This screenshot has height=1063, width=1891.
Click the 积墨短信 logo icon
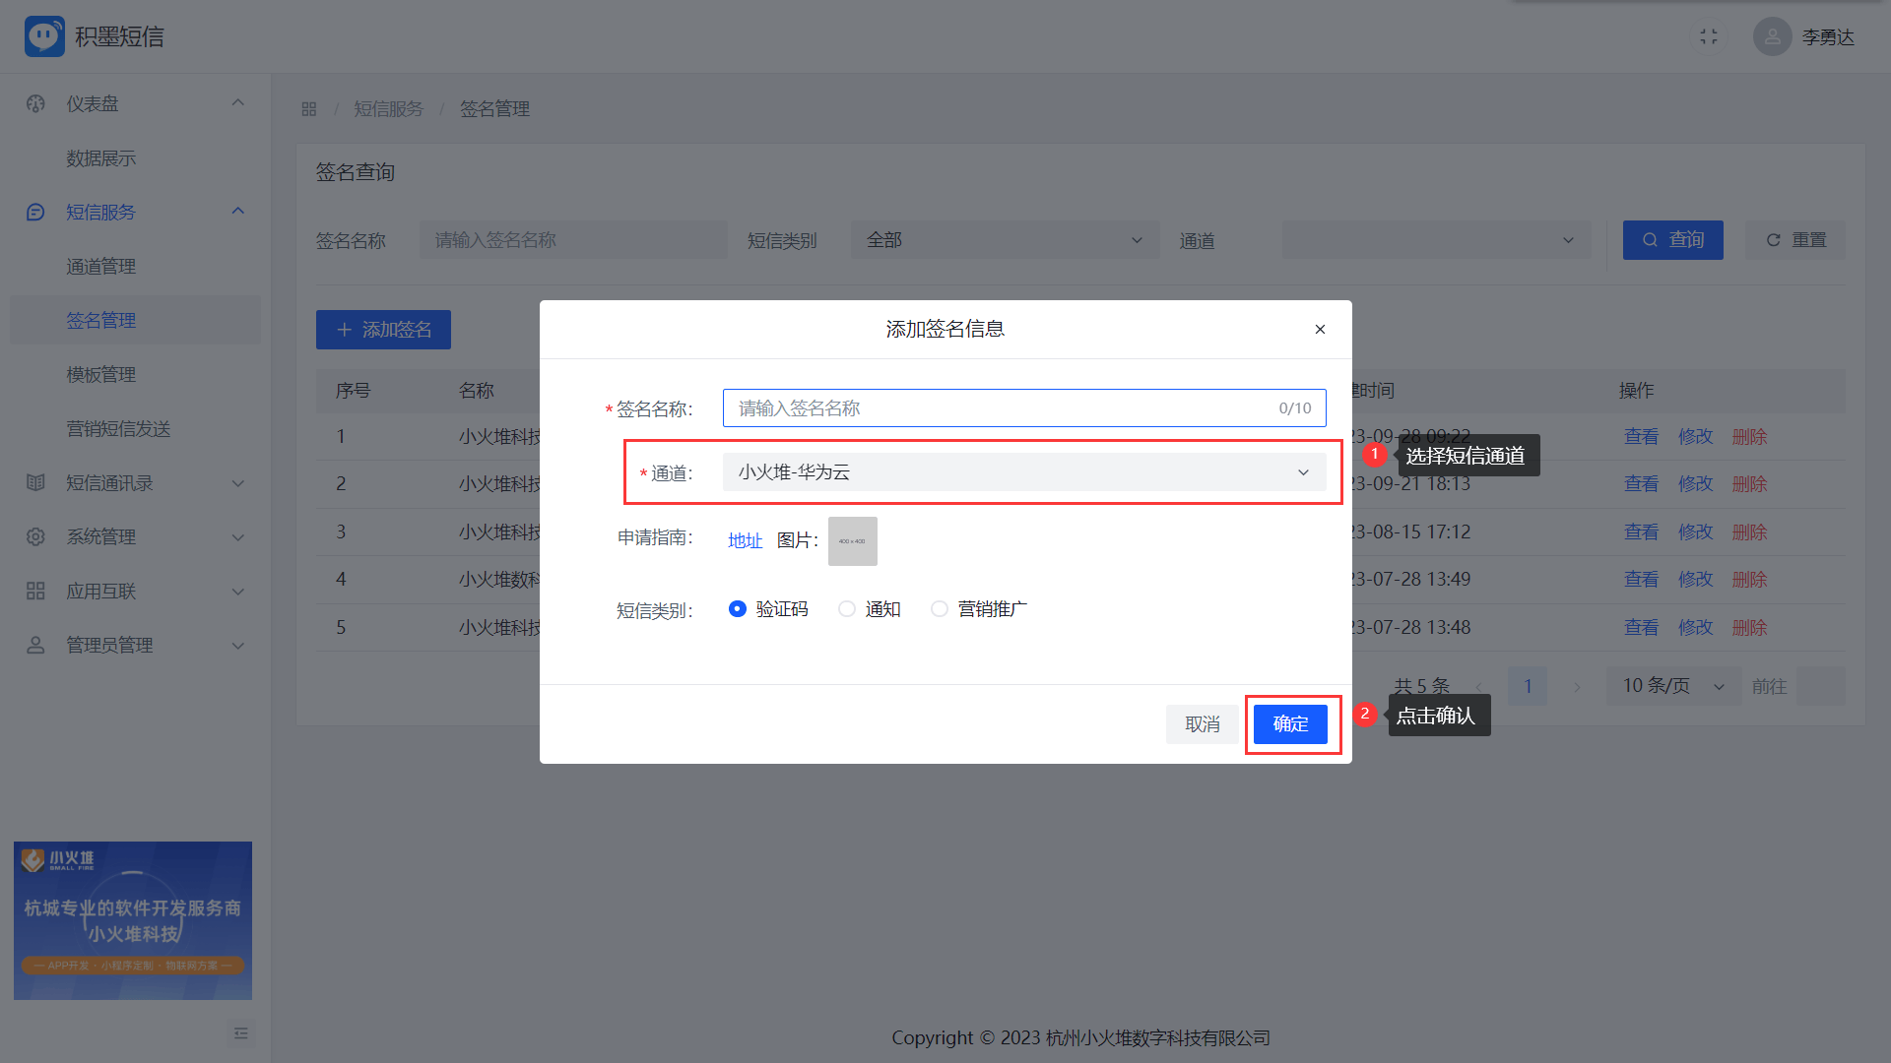pos(44,36)
